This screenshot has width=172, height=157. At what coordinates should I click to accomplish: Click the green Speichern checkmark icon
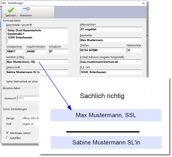pos(11,10)
